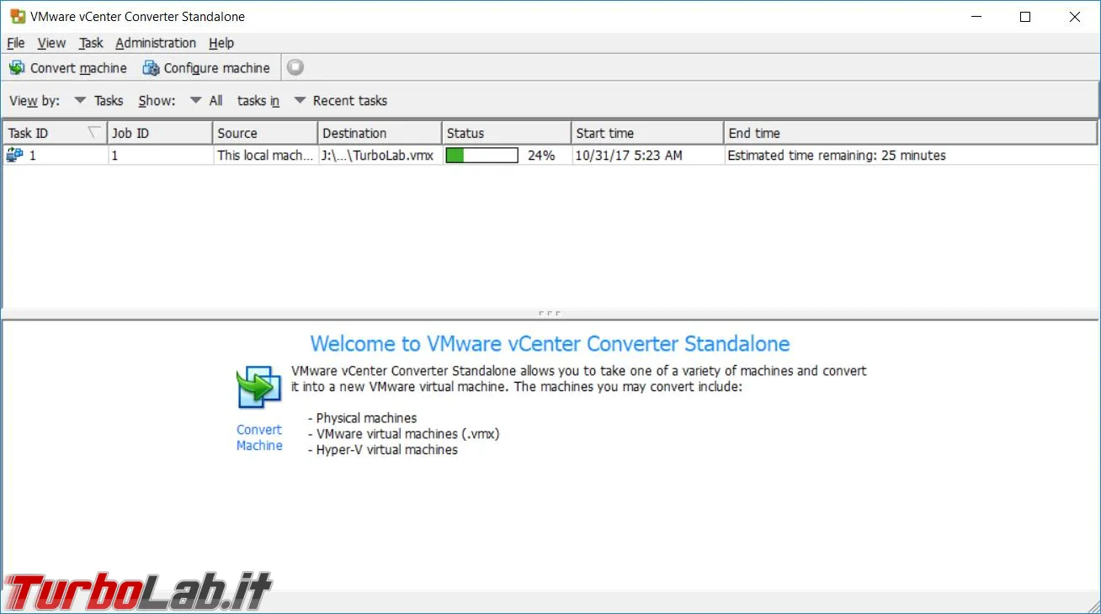Click the Convert machine toolbar icon
Viewport: 1101px width, 614px height.
tap(17, 68)
